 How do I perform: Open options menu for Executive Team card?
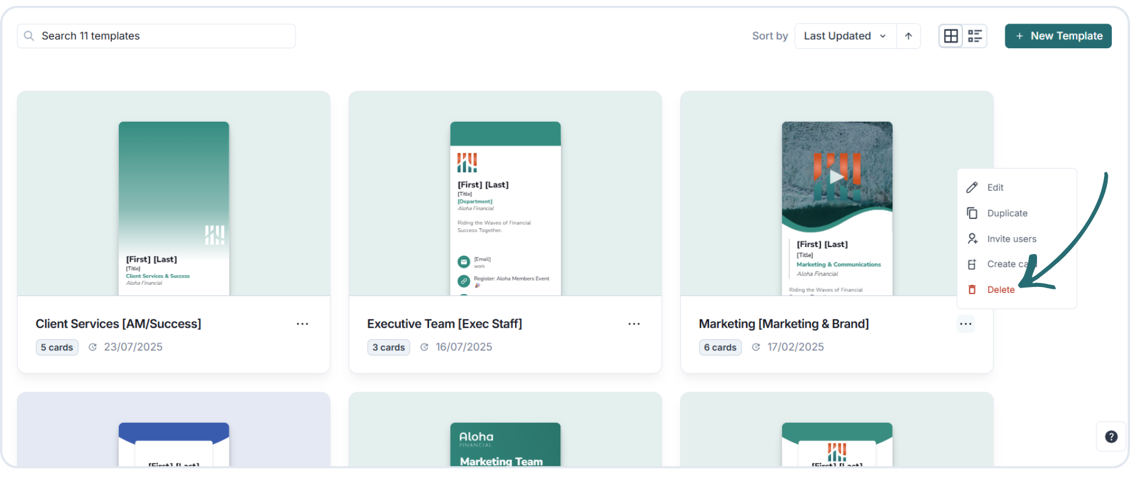pyautogui.click(x=634, y=324)
